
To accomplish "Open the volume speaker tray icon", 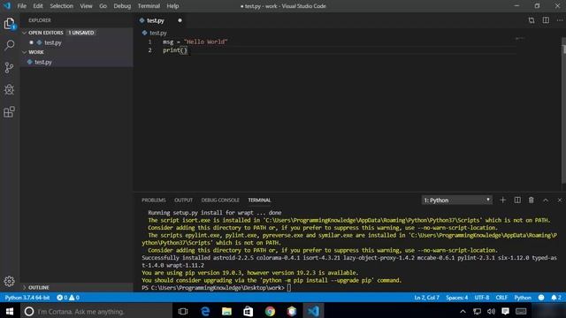I will (491, 312).
